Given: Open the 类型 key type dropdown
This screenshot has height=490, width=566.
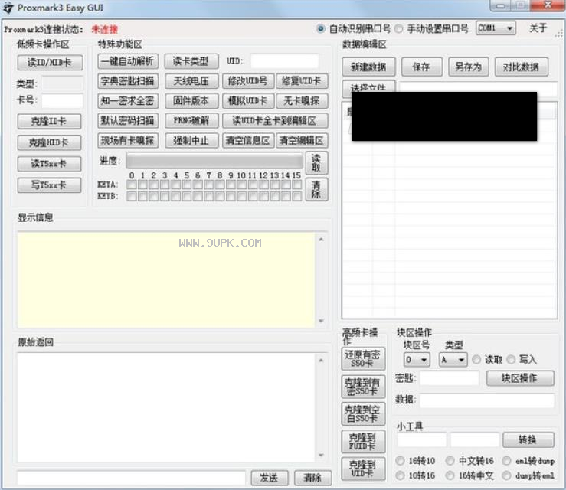Looking at the screenshot, I should coord(453,360).
